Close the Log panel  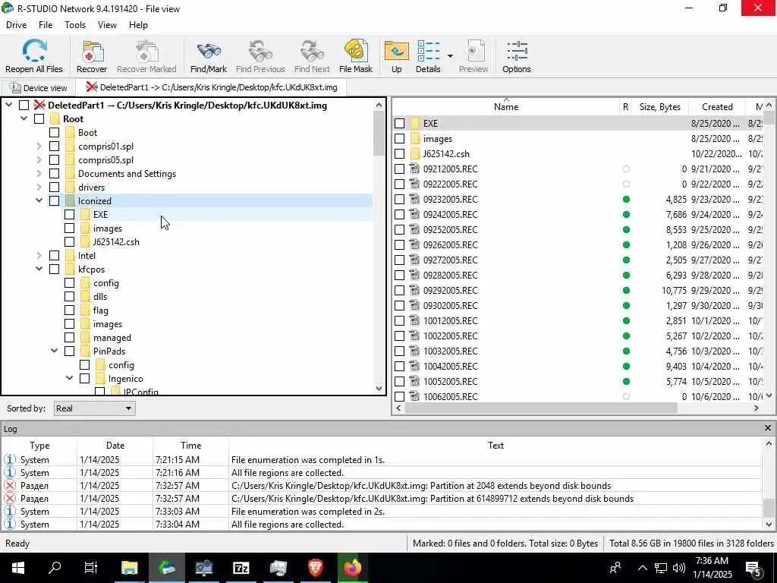pyautogui.click(x=768, y=428)
